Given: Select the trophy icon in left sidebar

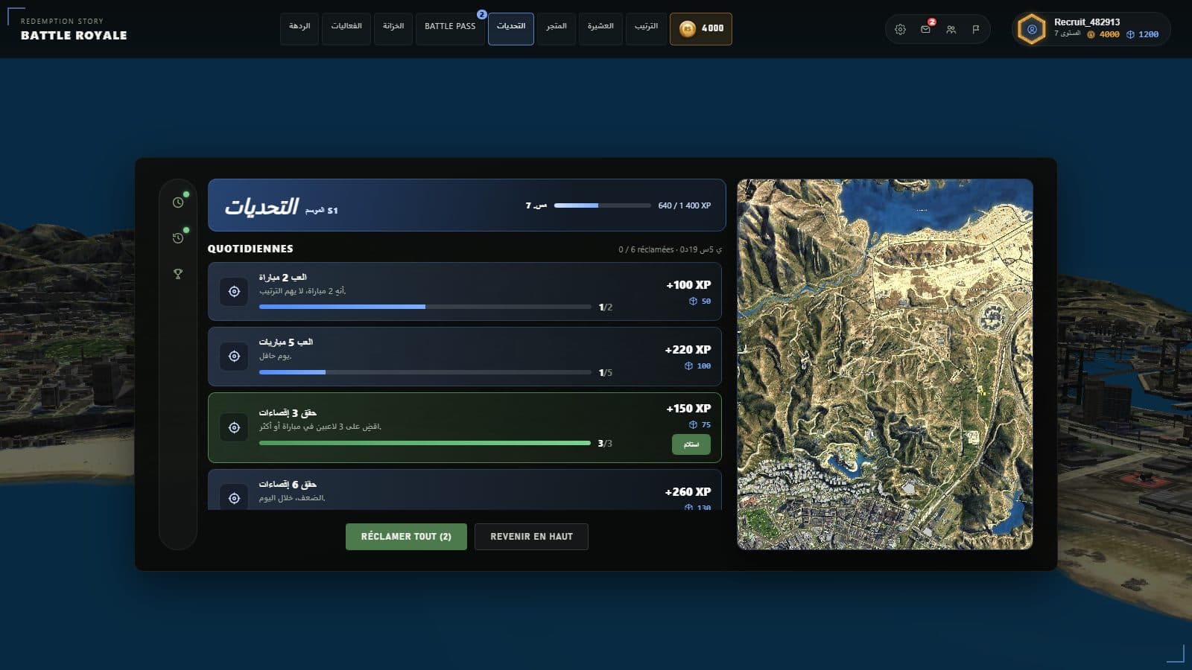Looking at the screenshot, I should pos(178,274).
